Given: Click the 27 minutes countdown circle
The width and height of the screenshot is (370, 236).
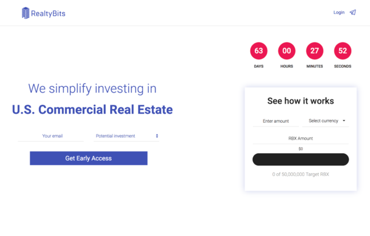Looking at the screenshot, I should tap(314, 51).
